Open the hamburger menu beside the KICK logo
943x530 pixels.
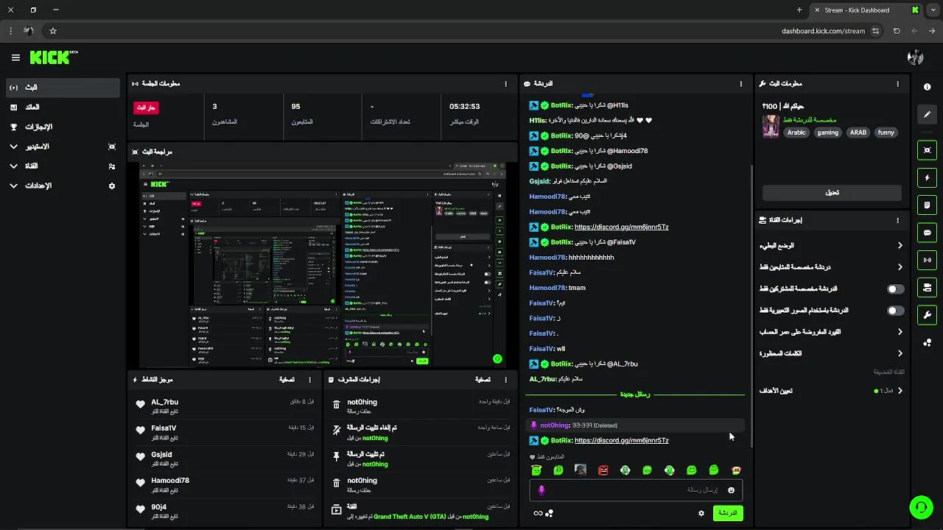(15, 57)
